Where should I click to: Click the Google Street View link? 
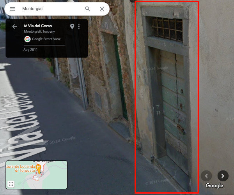point(46,39)
